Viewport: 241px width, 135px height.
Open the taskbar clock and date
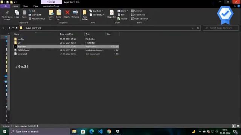[225, 132]
